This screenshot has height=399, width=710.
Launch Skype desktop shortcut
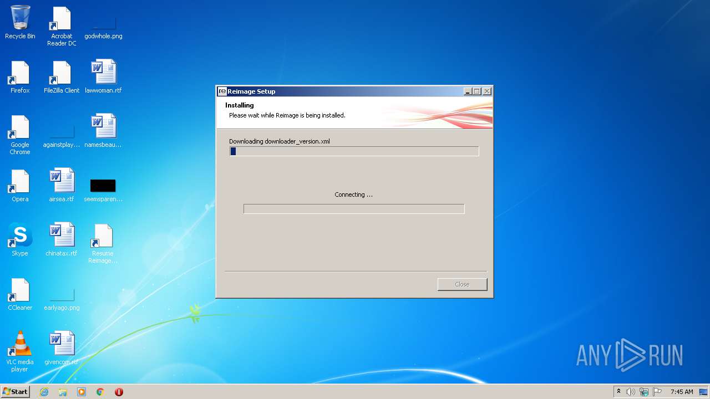point(20,241)
